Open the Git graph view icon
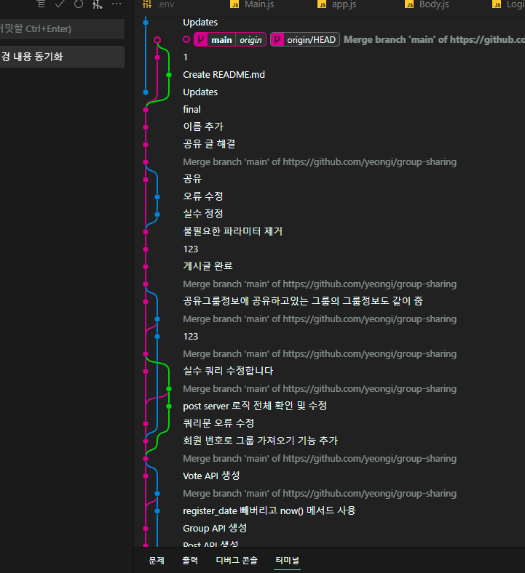 coord(98,4)
